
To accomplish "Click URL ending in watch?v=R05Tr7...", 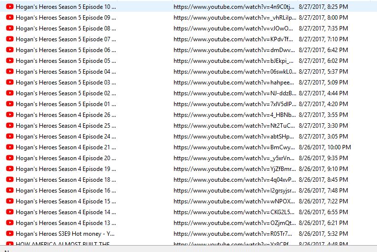I will [233, 234].
